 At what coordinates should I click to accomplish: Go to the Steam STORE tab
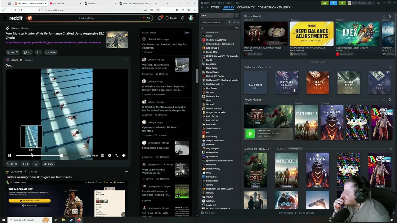pos(215,7)
